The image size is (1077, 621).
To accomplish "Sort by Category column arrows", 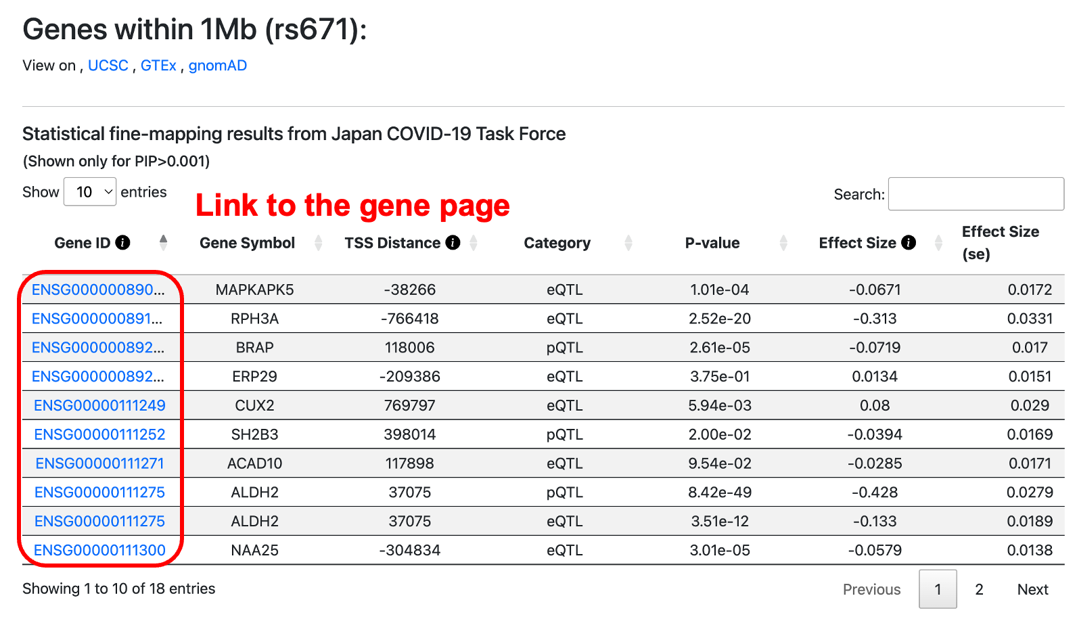I will tap(628, 243).
